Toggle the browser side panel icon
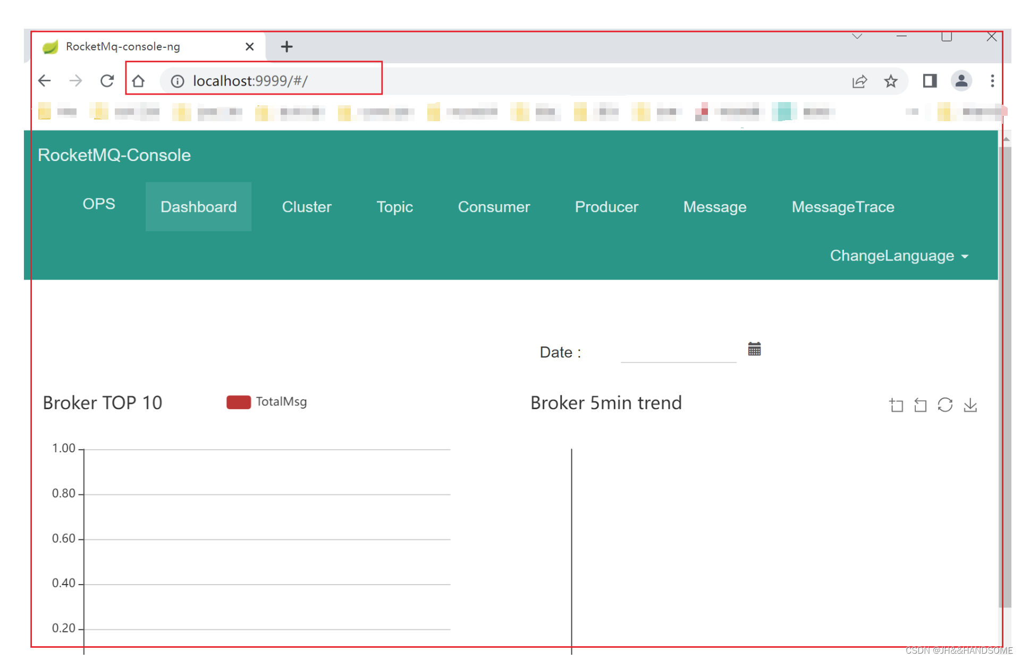 click(930, 81)
